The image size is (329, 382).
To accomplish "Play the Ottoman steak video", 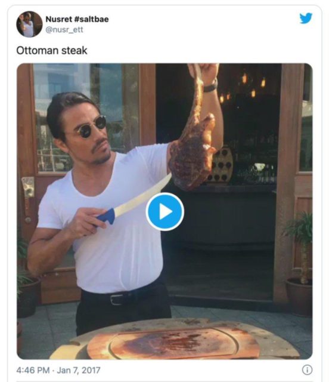I will click(x=164, y=212).
